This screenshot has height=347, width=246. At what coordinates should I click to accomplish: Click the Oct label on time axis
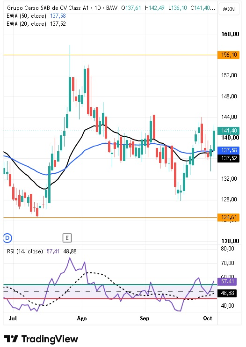coord(208,318)
